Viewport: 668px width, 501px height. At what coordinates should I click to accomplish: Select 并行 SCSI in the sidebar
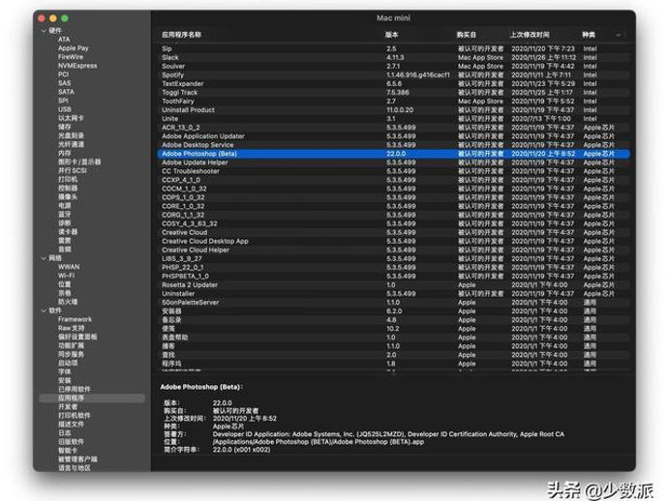[x=73, y=170]
